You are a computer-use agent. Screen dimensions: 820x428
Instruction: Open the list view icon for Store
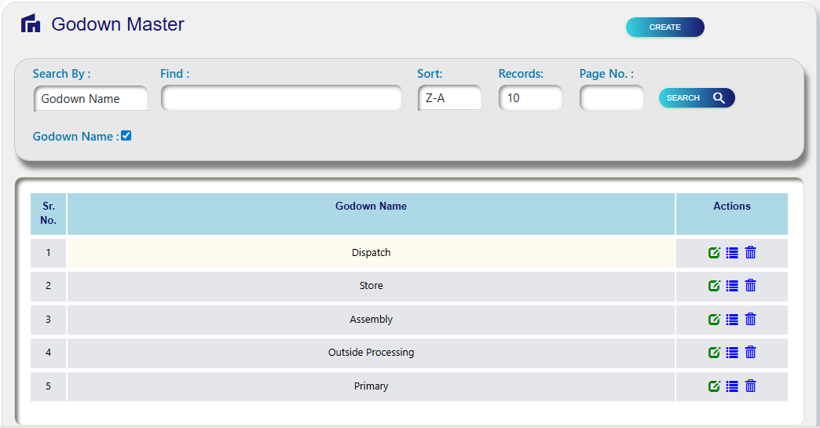(732, 286)
